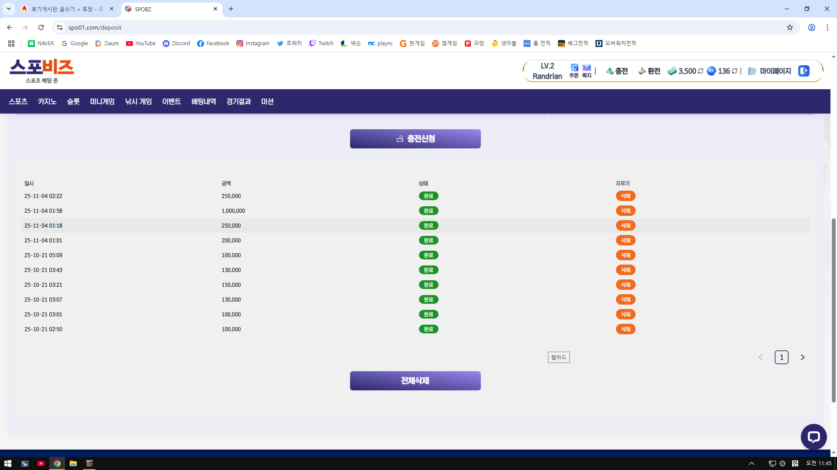Go to next page arrow
837x470 pixels.
[x=802, y=357]
